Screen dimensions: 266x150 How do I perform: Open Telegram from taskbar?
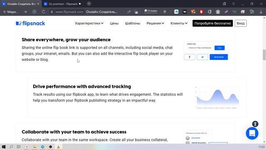coord(42,147)
